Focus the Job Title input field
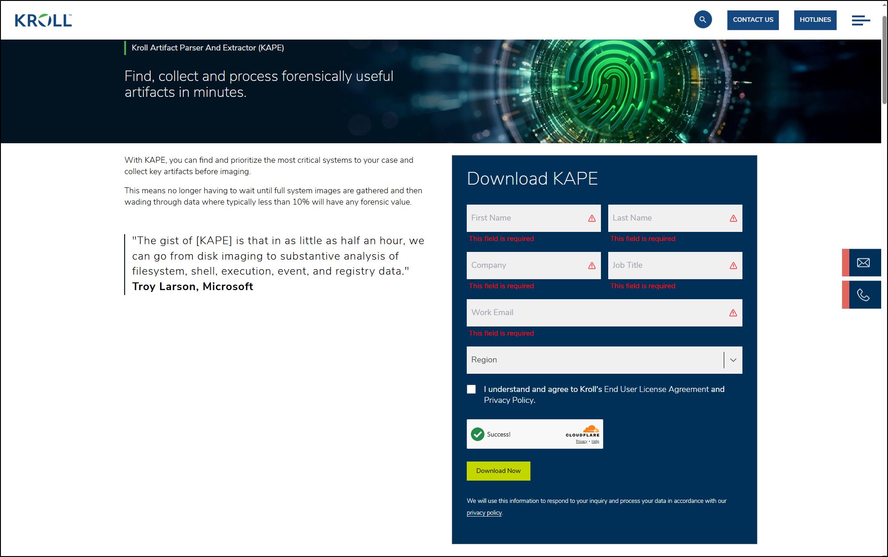This screenshot has width=888, height=557. coord(675,266)
